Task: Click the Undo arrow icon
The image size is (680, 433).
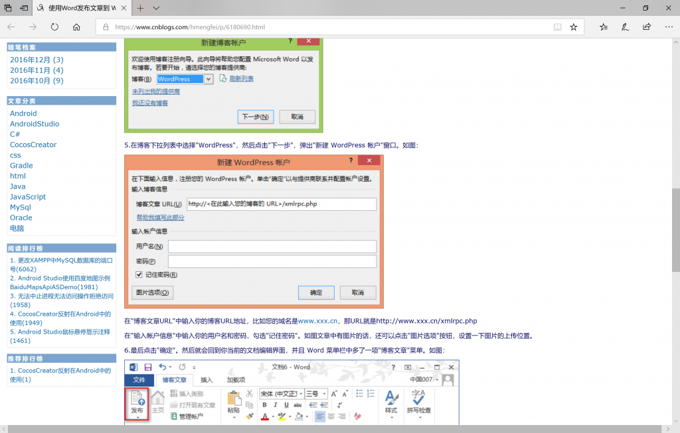Action: point(162,367)
